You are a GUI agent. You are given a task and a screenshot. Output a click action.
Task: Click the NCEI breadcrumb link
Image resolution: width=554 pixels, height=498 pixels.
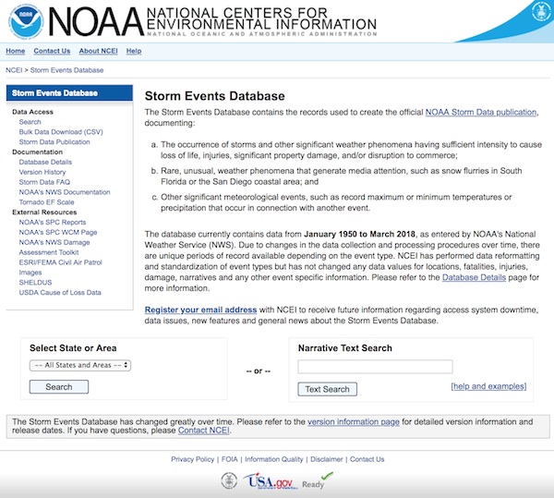point(14,70)
